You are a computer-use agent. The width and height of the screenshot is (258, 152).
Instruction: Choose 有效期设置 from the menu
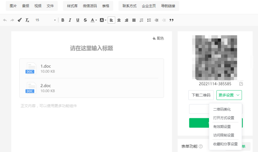(x=222, y=127)
